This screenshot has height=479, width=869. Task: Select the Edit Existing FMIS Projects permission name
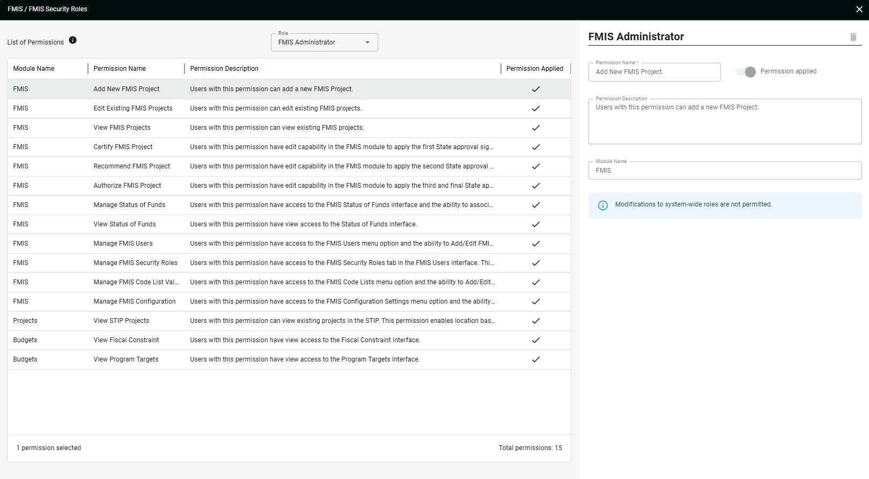pyautogui.click(x=133, y=108)
